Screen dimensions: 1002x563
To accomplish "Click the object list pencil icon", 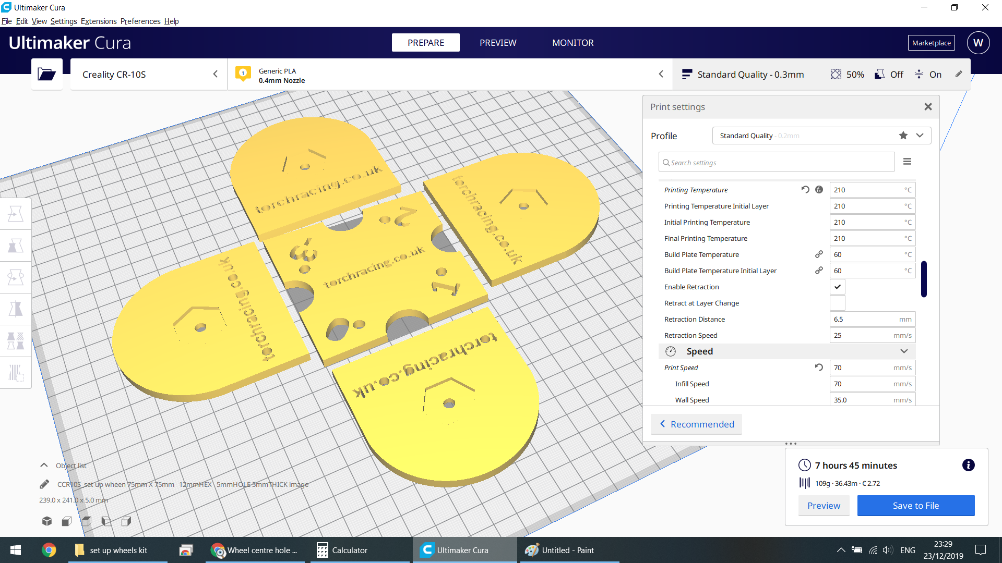I will tap(44, 484).
